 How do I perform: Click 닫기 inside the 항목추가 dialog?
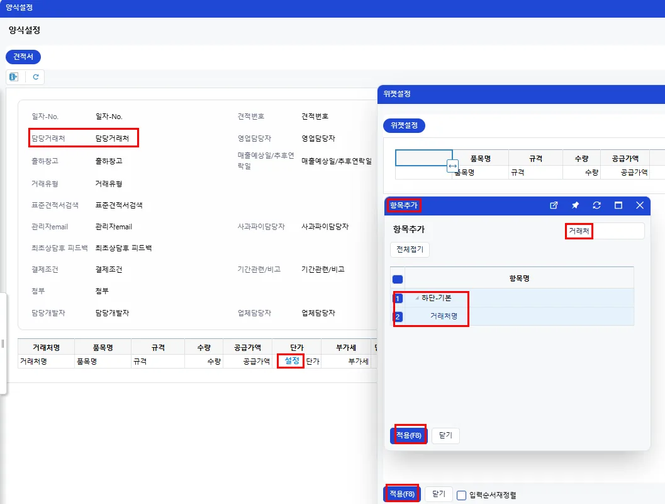pos(445,435)
